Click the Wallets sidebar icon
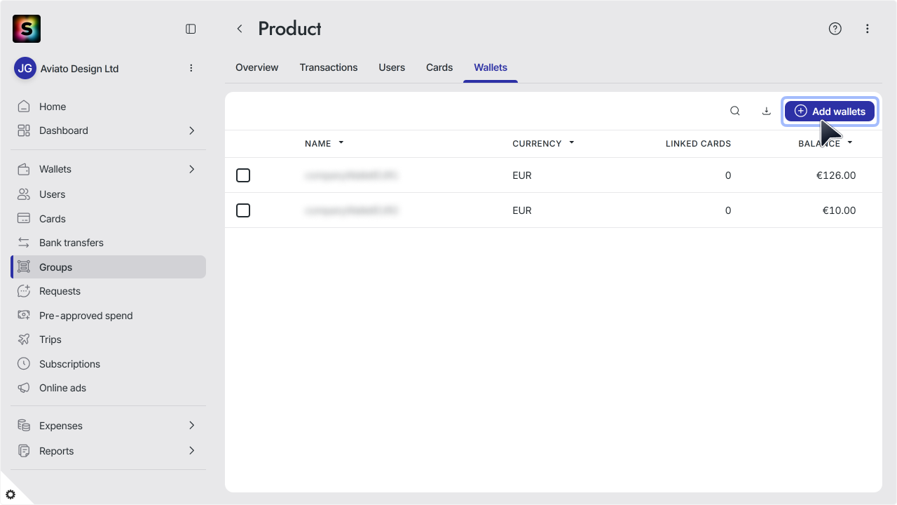The width and height of the screenshot is (897, 505). (24, 169)
